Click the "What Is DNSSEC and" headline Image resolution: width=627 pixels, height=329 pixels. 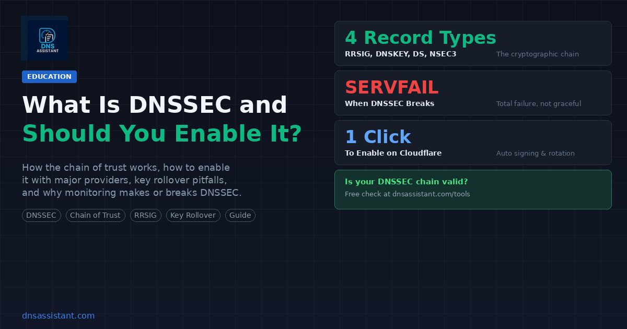click(155, 105)
